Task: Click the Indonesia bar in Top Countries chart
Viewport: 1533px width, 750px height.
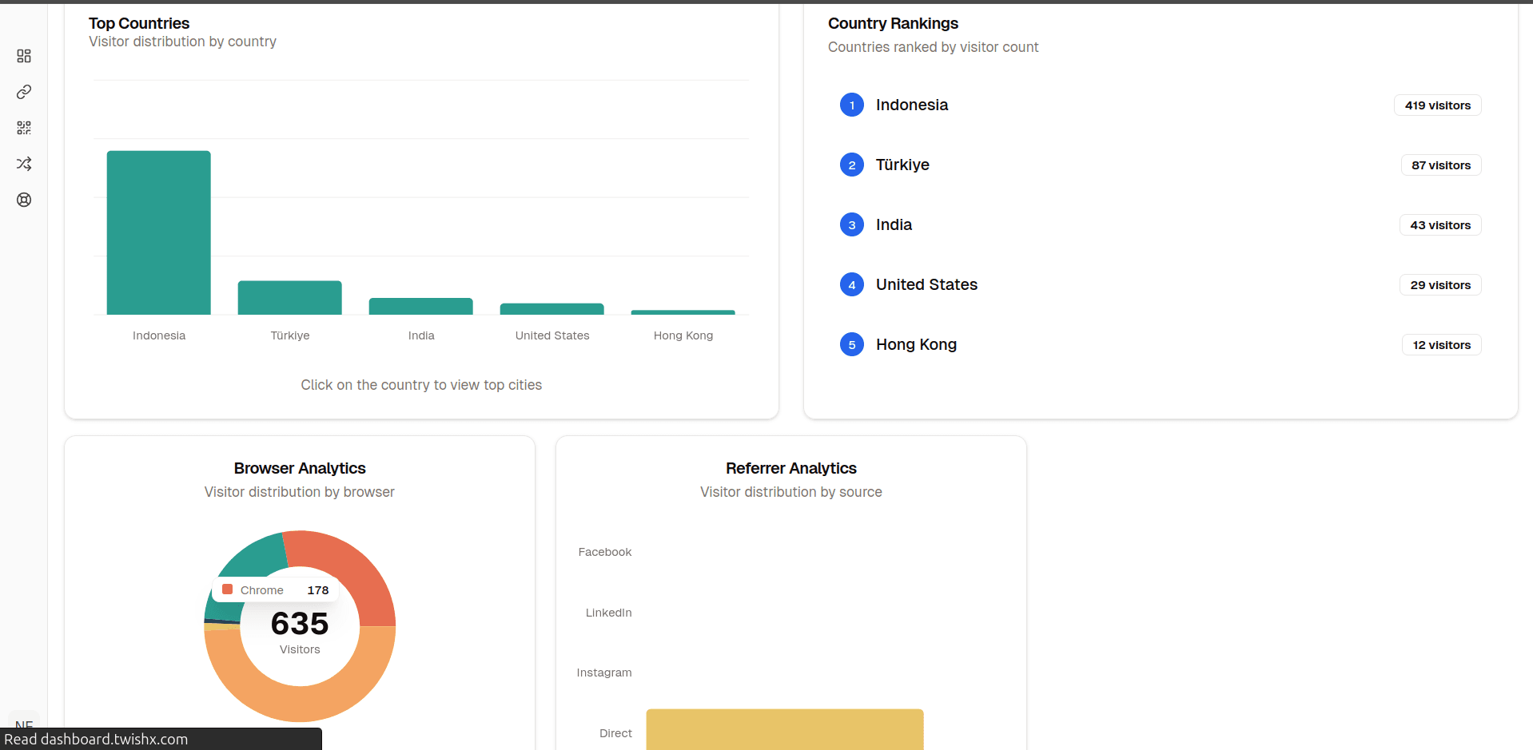Action: pyautogui.click(x=159, y=232)
